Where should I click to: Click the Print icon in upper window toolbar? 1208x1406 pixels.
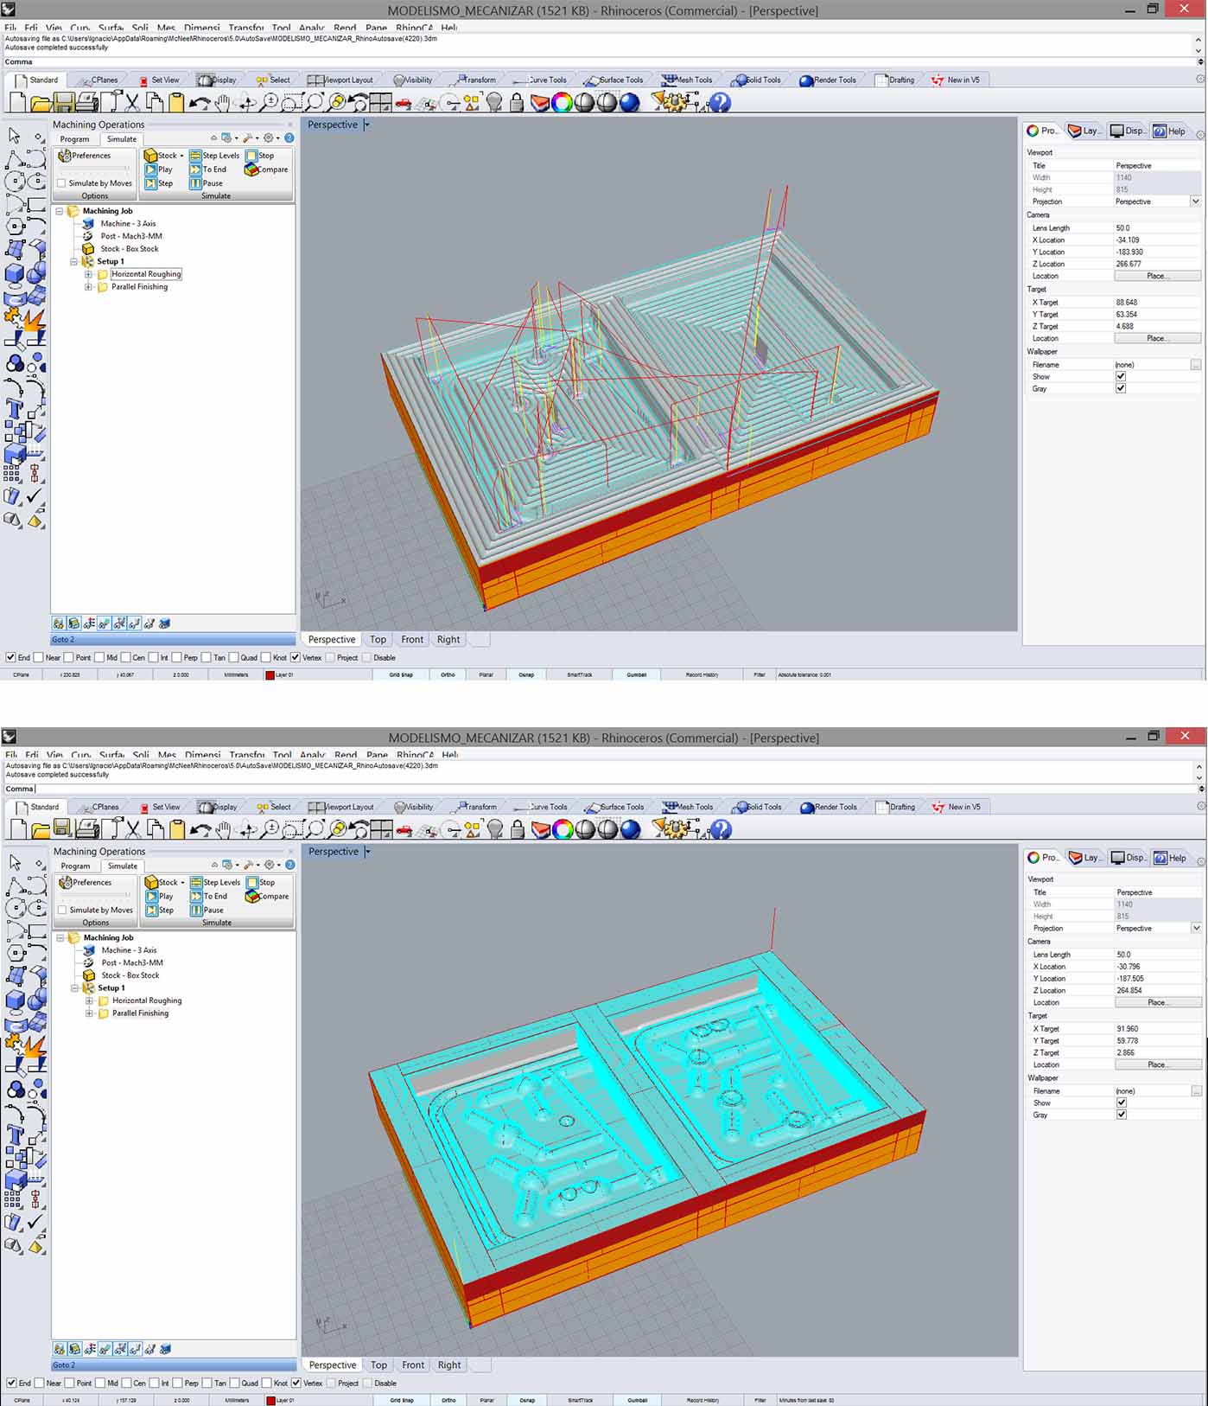pyautogui.click(x=86, y=103)
